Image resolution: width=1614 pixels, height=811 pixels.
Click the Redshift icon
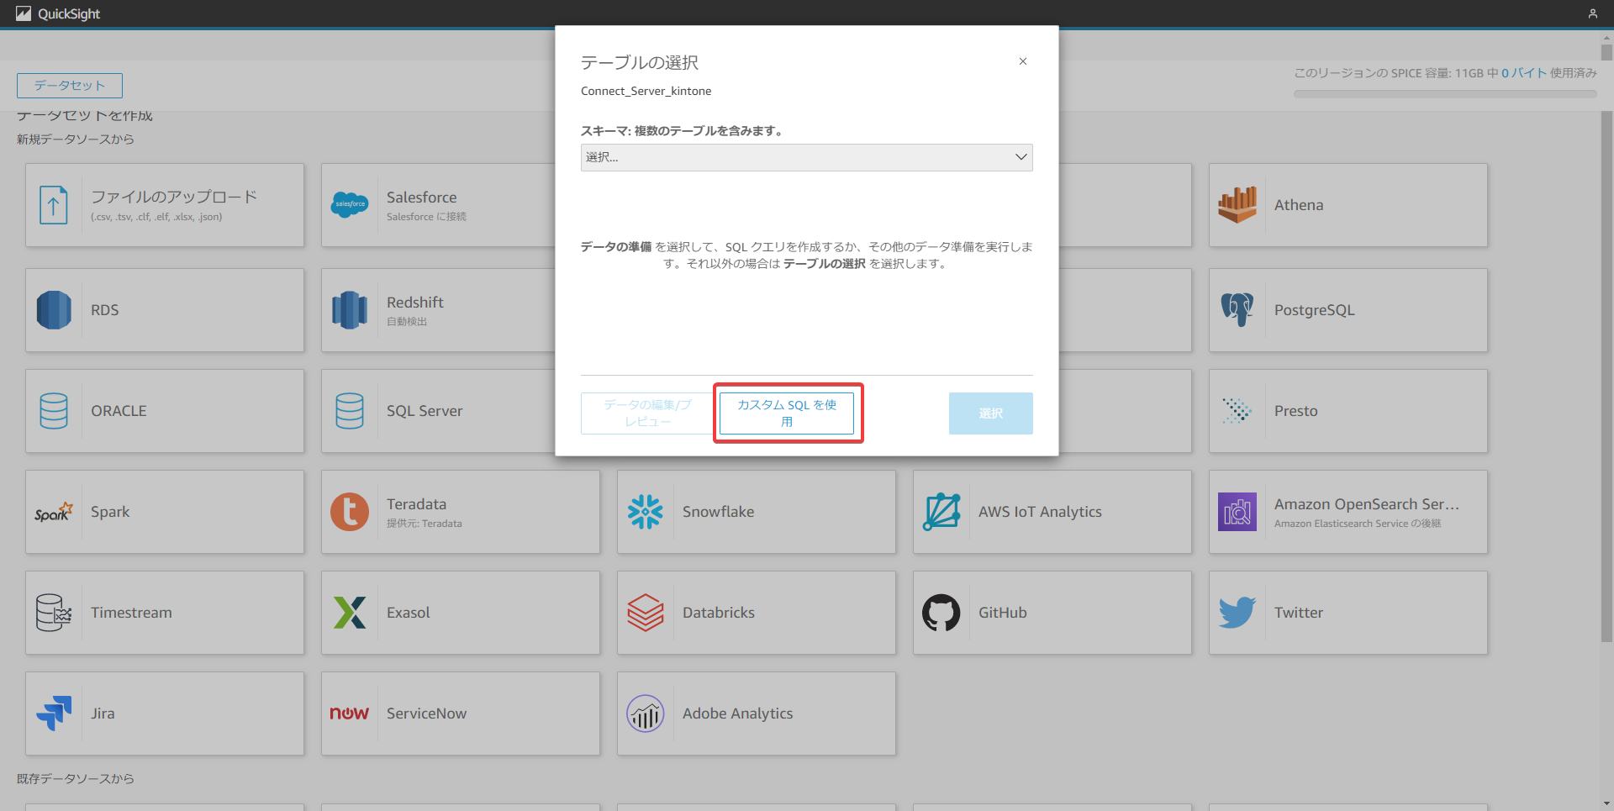pyautogui.click(x=350, y=310)
